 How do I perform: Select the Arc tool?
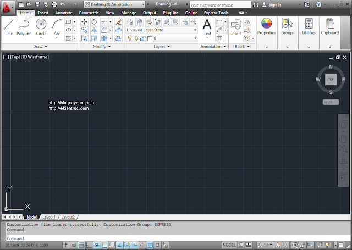(57, 26)
